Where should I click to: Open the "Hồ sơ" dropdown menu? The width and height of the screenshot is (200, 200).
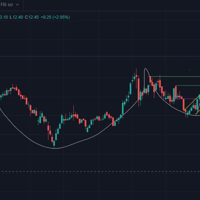pos(10,5)
